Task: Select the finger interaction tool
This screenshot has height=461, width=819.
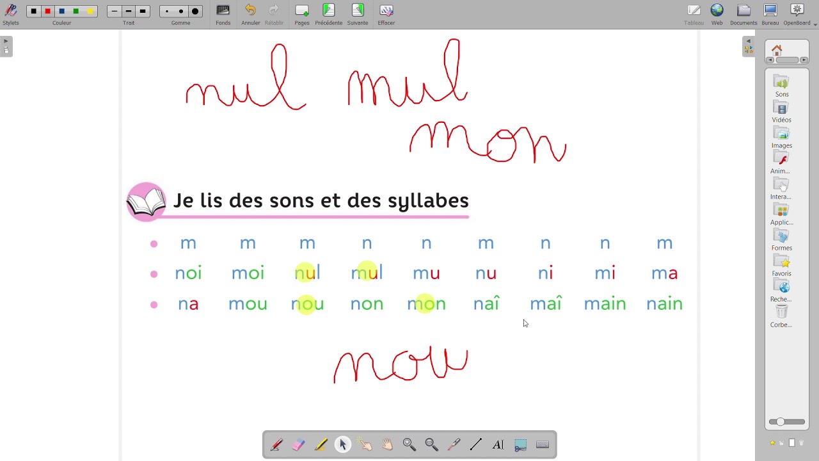Action: [365, 445]
